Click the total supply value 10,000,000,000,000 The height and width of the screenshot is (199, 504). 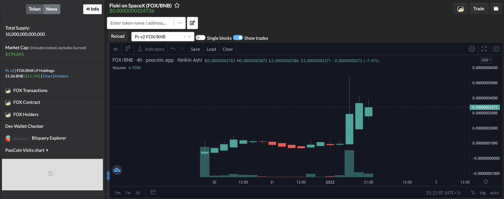point(25,34)
